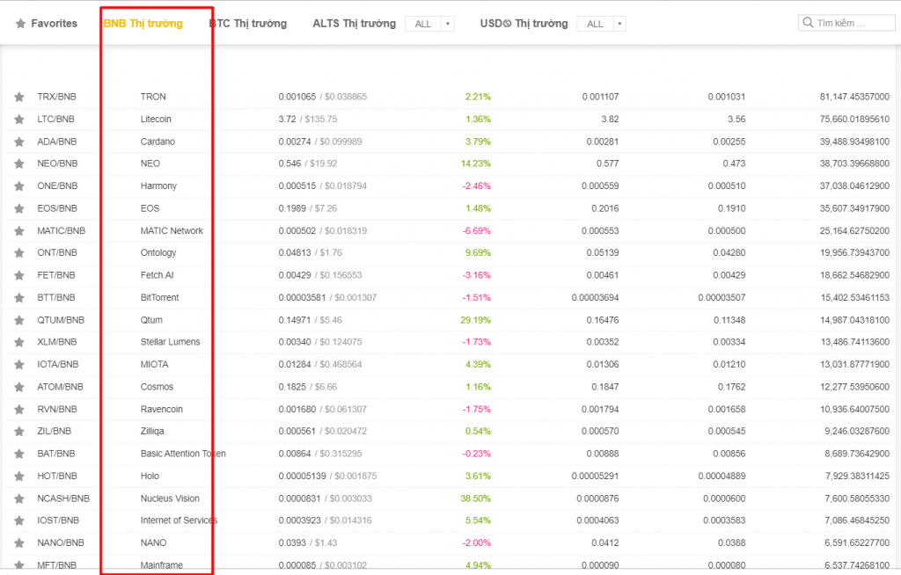Image resolution: width=901 pixels, height=575 pixels.
Task: Favorite the ADA/BNB row star
Action: [x=19, y=142]
